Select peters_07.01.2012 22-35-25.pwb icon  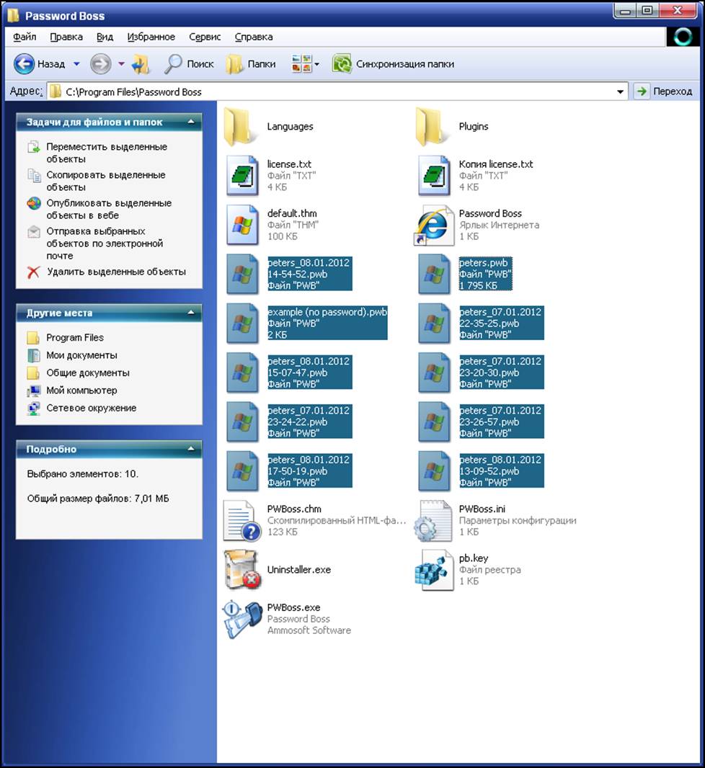point(434,323)
